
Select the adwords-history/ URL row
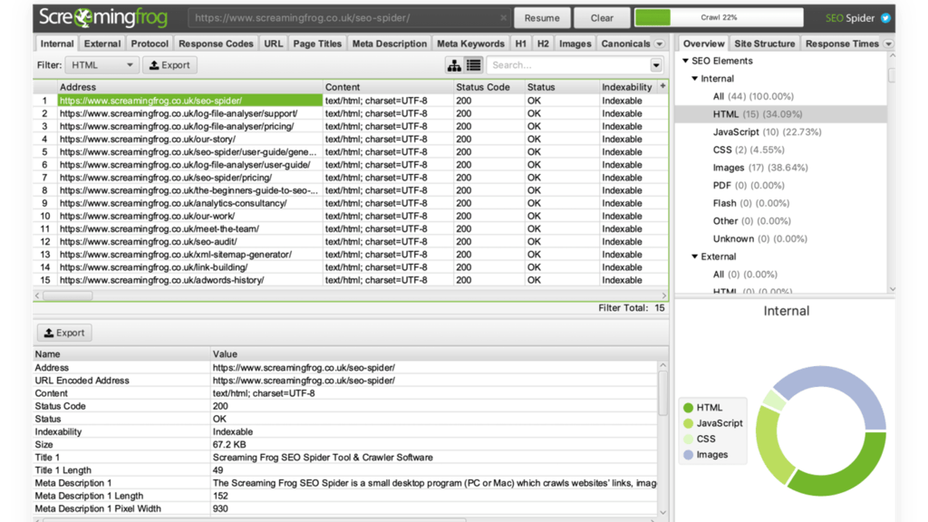[x=351, y=280]
